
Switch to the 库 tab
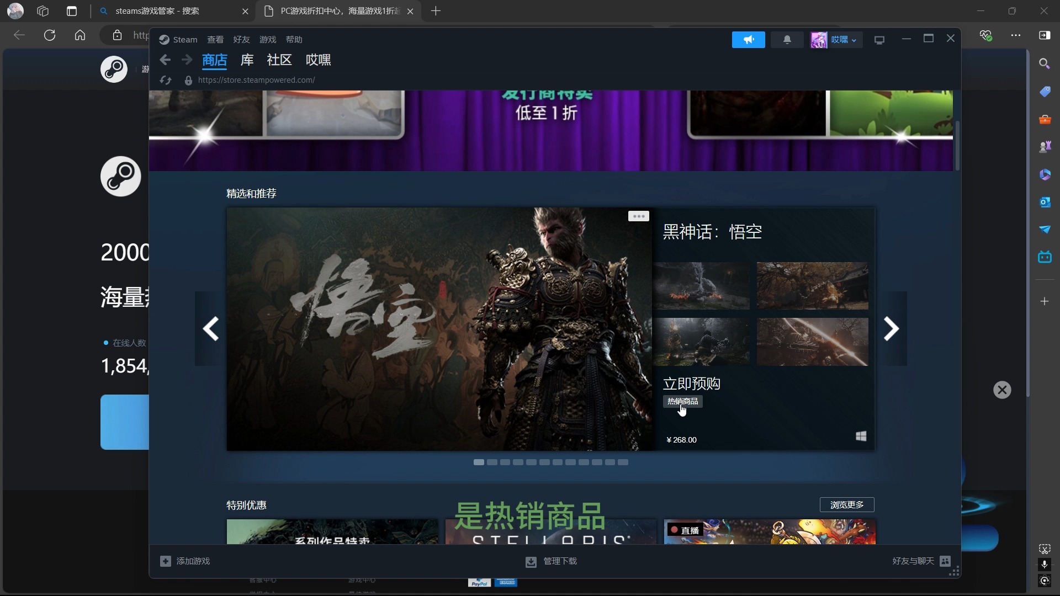pos(247,60)
